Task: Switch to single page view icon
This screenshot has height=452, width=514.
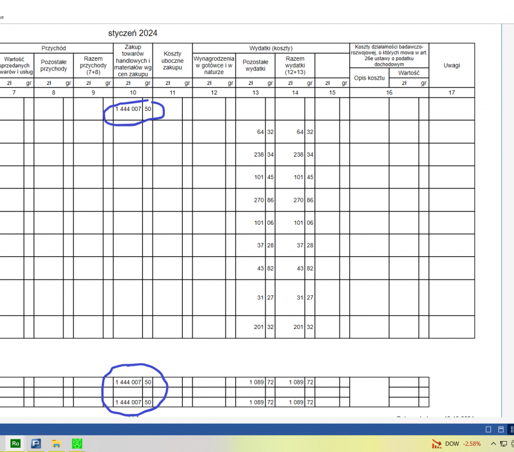Action: [x=489, y=429]
